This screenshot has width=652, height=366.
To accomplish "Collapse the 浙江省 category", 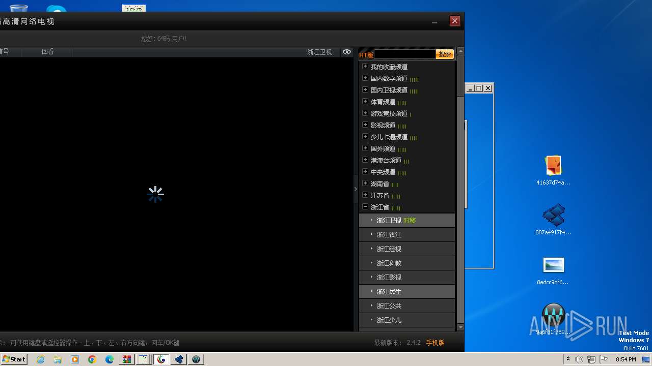I will 365,206.
